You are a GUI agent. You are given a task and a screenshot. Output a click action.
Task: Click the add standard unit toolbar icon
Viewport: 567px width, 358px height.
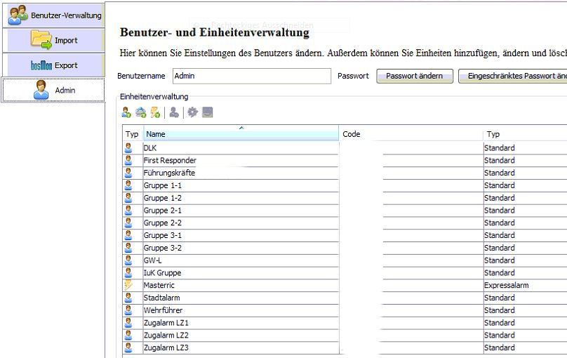[126, 112]
